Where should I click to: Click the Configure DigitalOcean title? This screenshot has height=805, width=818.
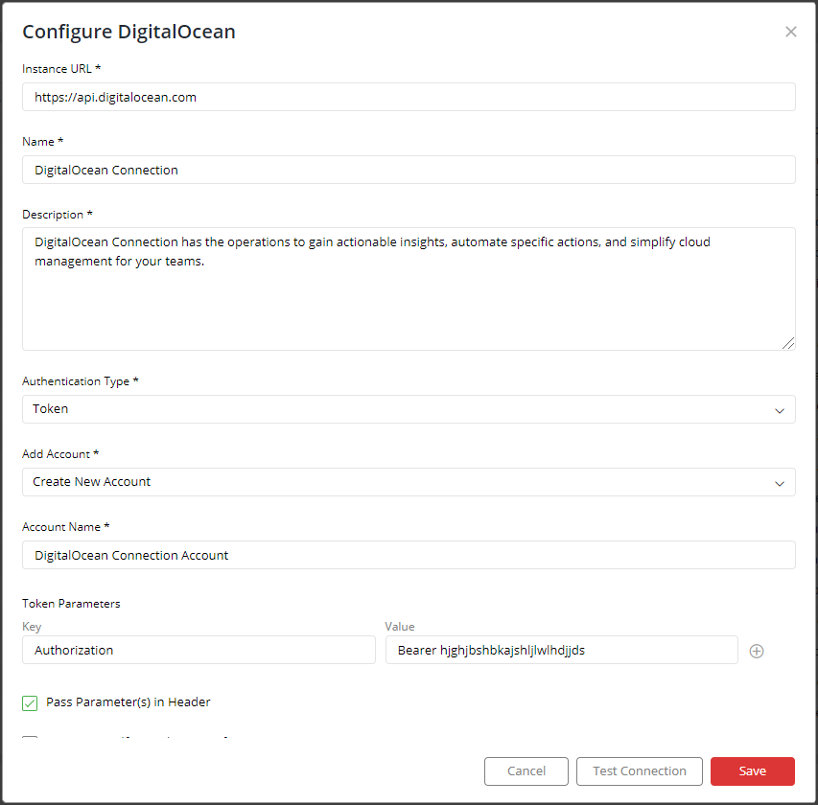click(129, 32)
